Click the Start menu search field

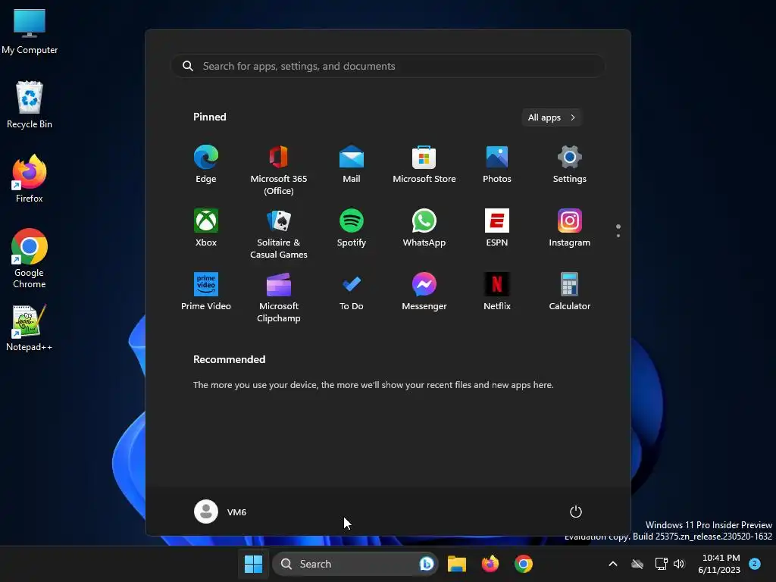pos(388,66)
